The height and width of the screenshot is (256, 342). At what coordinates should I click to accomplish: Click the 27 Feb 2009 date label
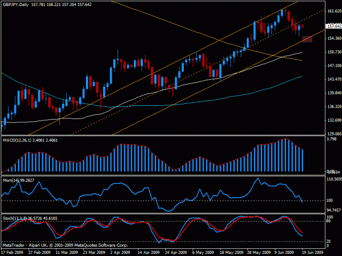coord(39,253)
